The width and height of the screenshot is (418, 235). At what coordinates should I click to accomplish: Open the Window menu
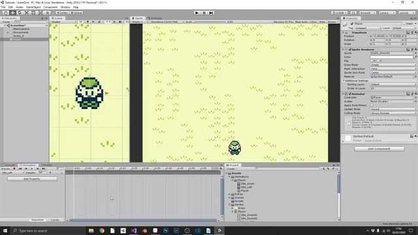[65, 7]
